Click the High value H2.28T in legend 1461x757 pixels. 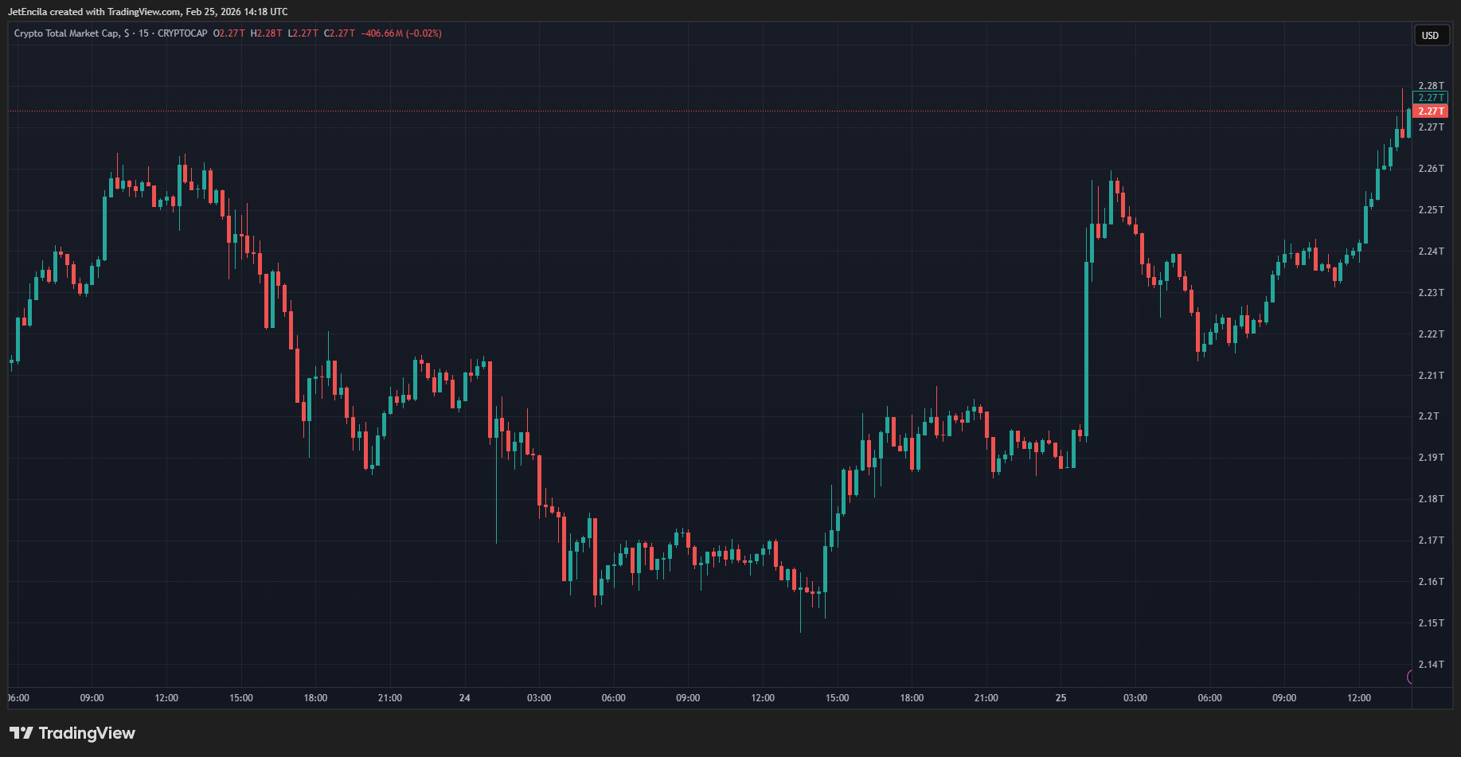coord(266,33)
